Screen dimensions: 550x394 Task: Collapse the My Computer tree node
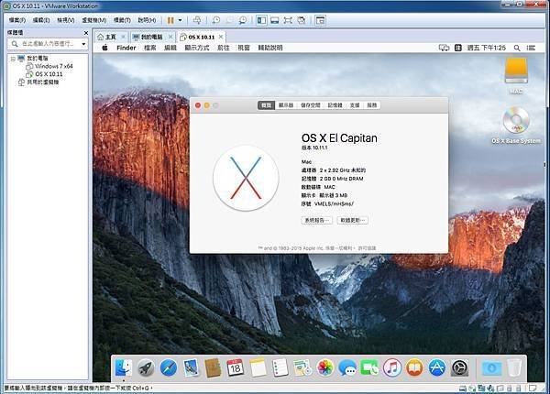point(13,59)
